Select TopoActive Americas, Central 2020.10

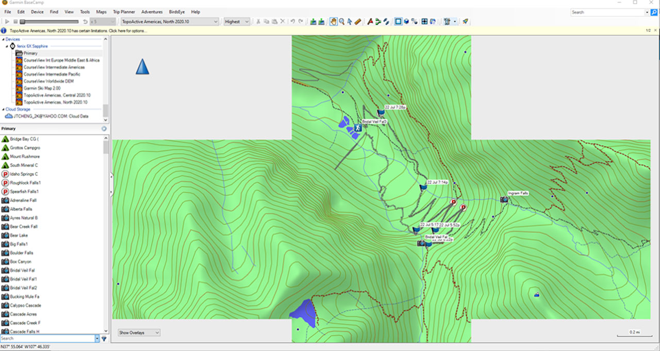click(57, 95)
